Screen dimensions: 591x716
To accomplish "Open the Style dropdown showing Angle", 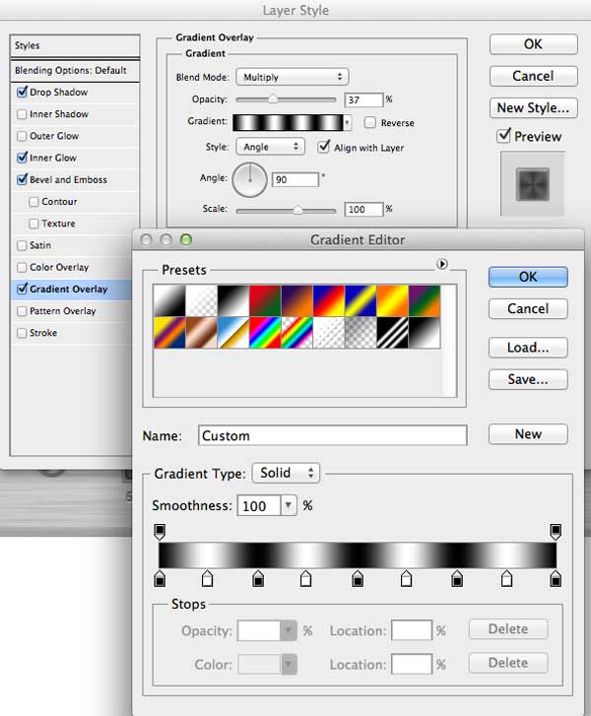I will coord(270,147).
